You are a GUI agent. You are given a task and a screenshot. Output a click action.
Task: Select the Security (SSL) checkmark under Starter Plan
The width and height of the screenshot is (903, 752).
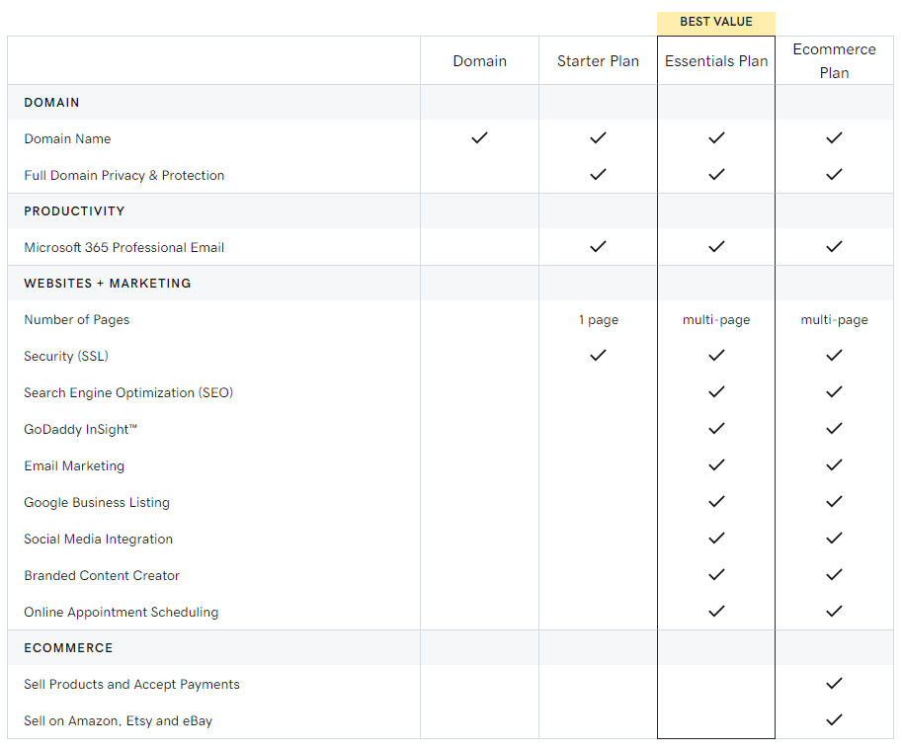point(598,355)
